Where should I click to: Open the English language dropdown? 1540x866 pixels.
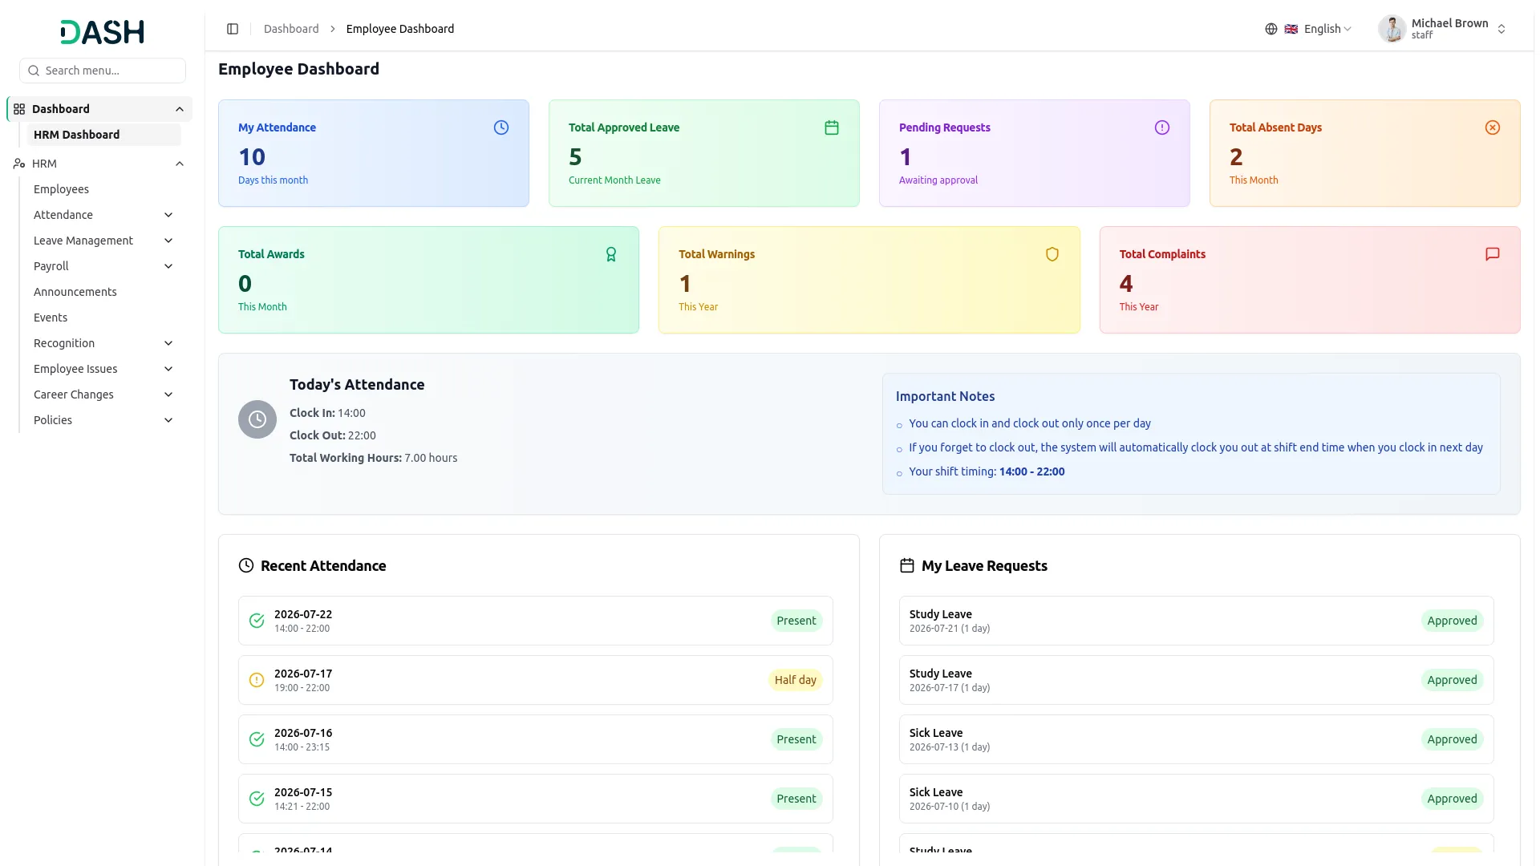pyautogui.click(x=1319, y=29)
